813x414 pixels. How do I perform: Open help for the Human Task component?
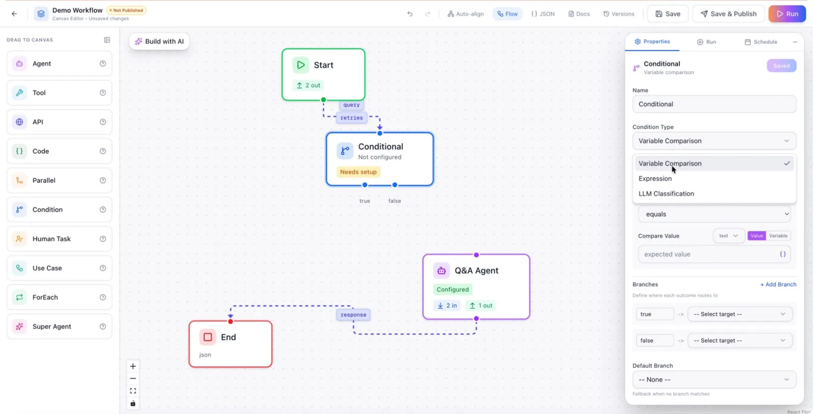point(103,239)
